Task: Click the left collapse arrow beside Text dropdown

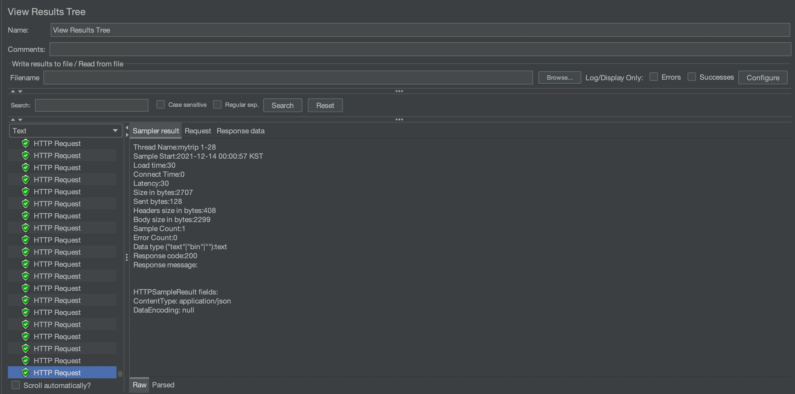Action: (126, 127)
